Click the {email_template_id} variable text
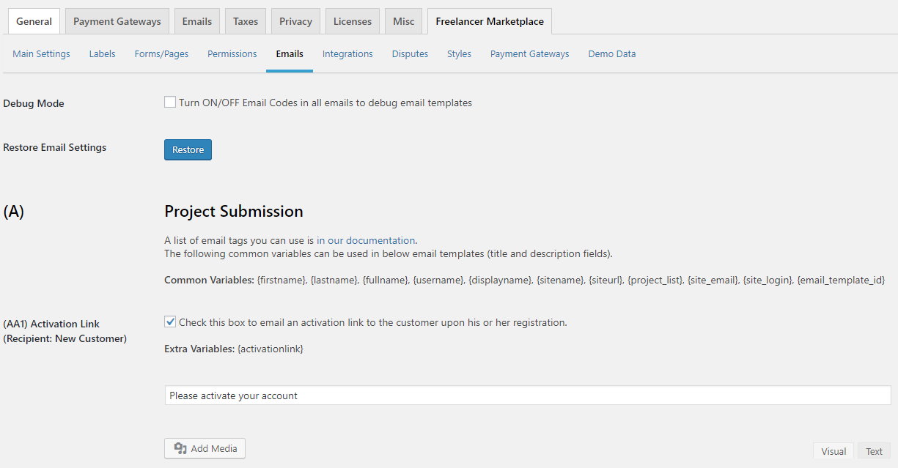Screen dimensions: 898x468 842,280
